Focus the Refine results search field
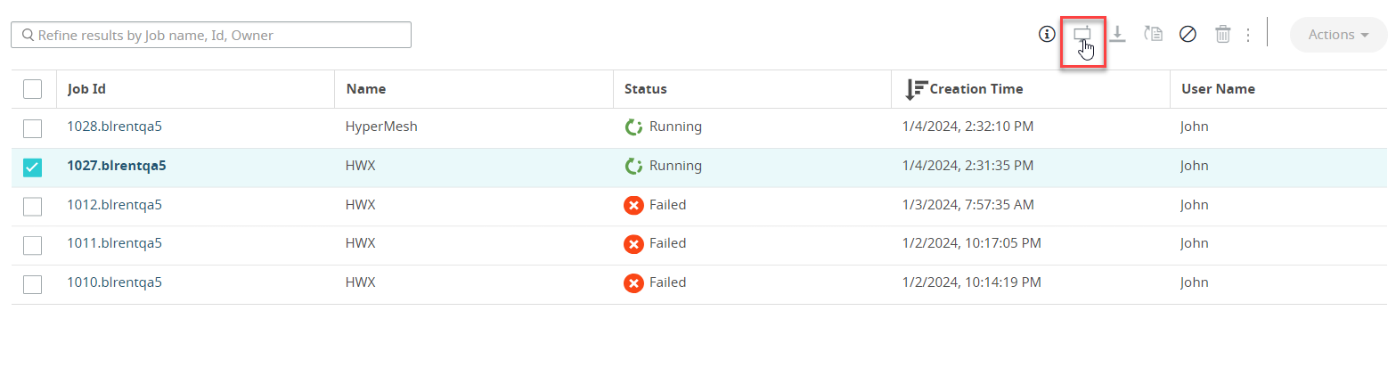The height and width of the screenshot is (368, 1396). tap(211, 35)
